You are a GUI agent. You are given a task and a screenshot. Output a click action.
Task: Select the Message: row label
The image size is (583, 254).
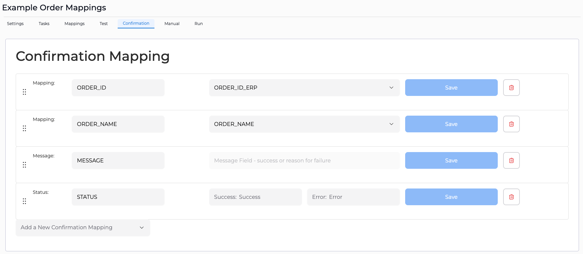[43, 156]
